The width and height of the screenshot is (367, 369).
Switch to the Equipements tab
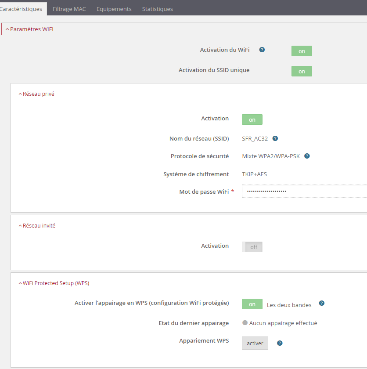tap(114, 9)
